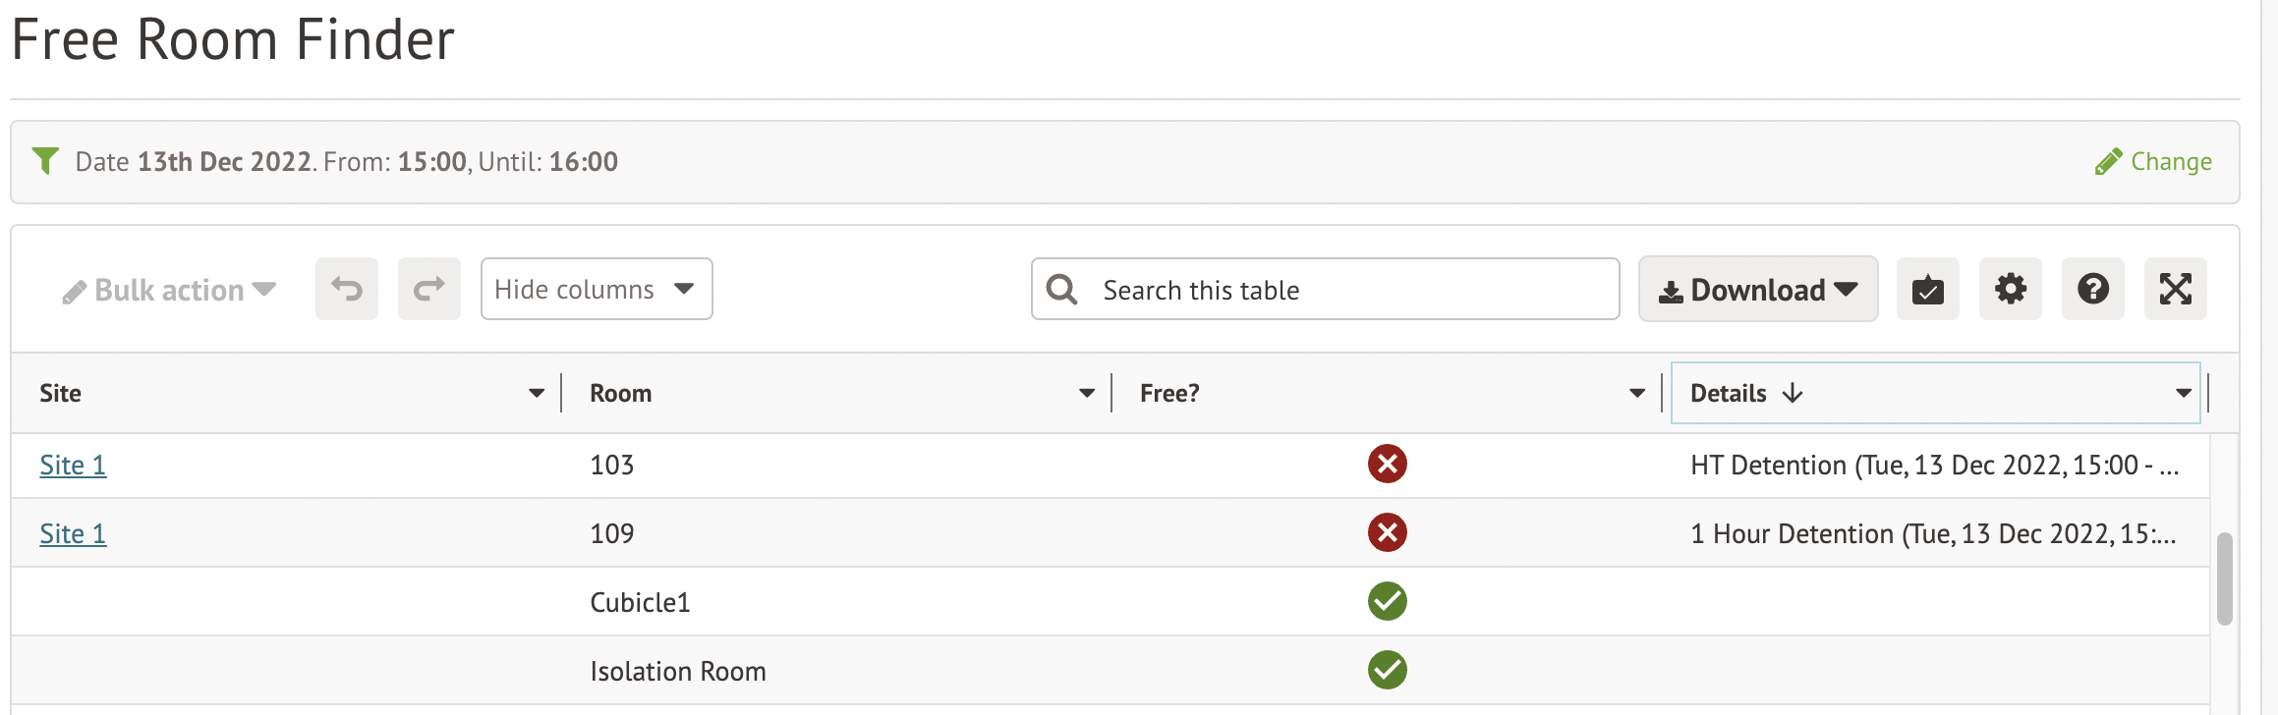Click the undo arrow icon
The image size is (2278, 715).
(347, 289)
